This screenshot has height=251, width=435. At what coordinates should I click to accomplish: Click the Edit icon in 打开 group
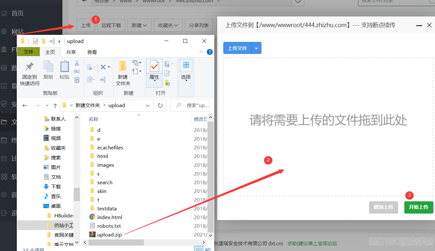[x=167, y=73]
